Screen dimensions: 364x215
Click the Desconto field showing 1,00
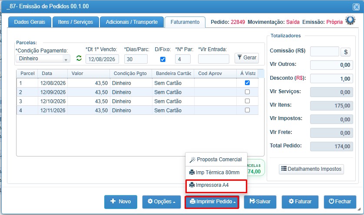[331, 79]
